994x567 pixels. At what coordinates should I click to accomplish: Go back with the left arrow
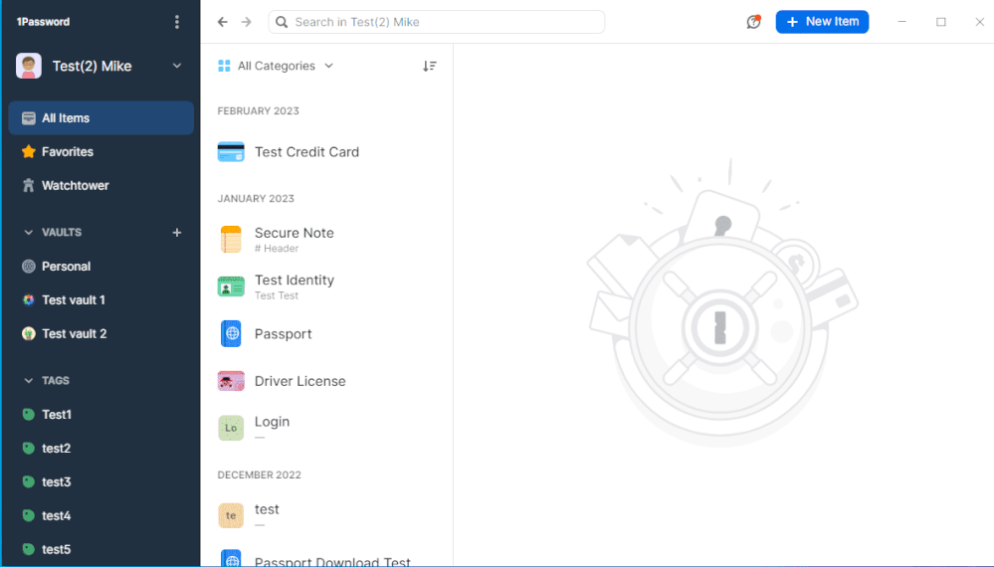pos(223,22)
